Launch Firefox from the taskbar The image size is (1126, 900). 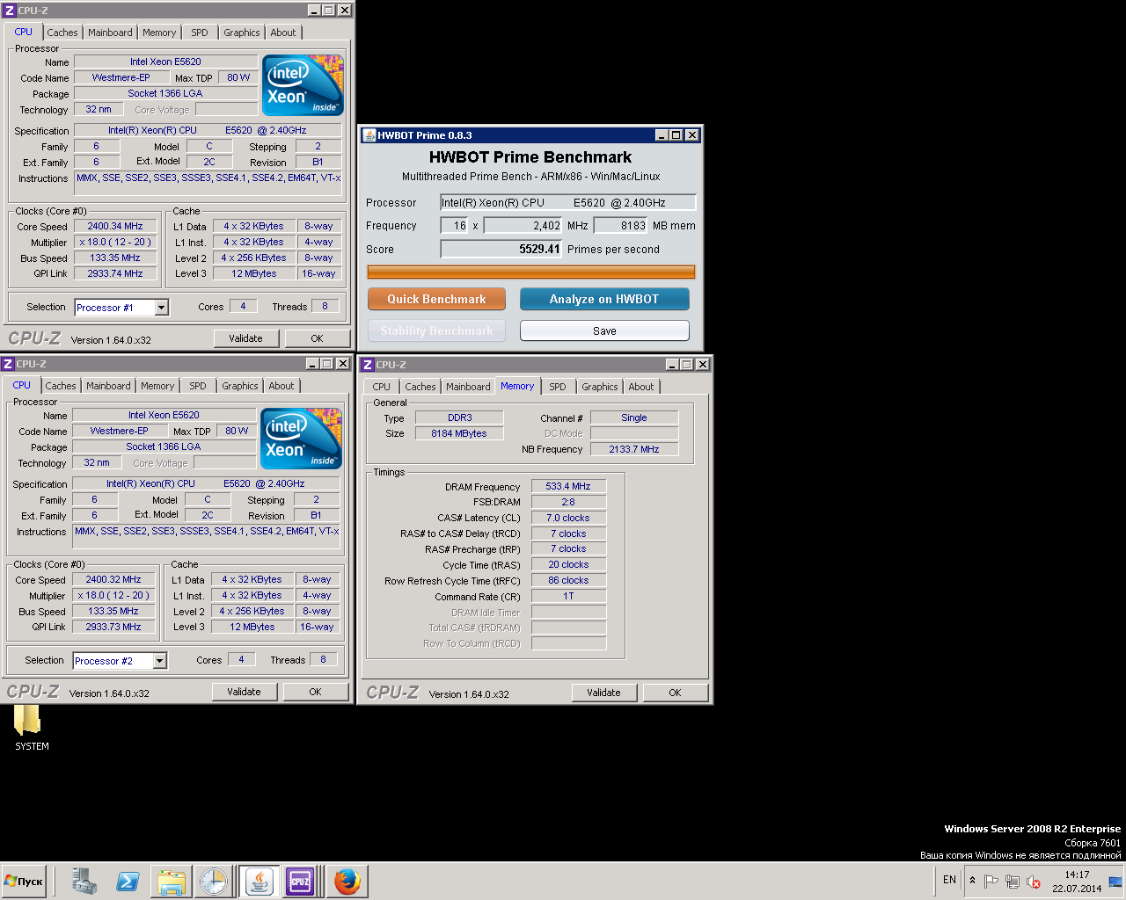[x=347, y=881]
